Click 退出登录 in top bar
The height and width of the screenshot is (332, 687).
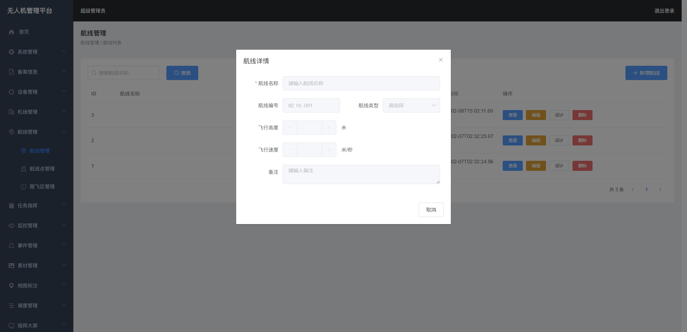(x=664, y=11)
